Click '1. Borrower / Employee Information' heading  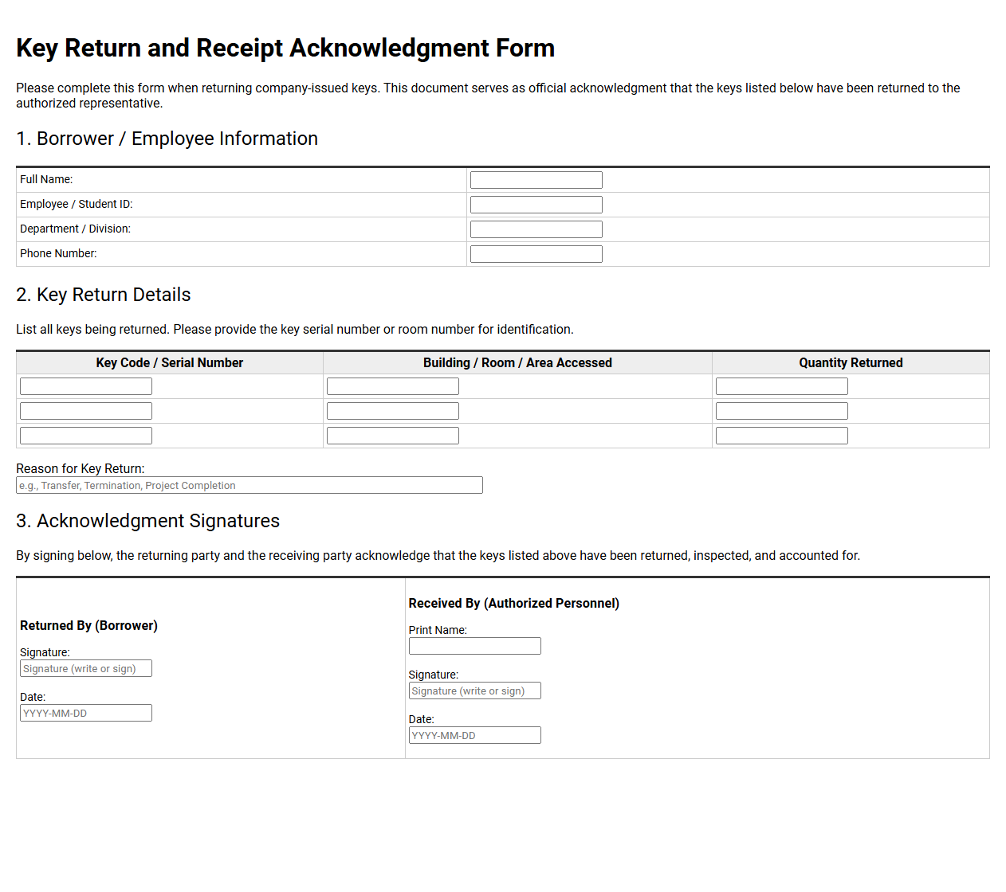pos(167,139)
